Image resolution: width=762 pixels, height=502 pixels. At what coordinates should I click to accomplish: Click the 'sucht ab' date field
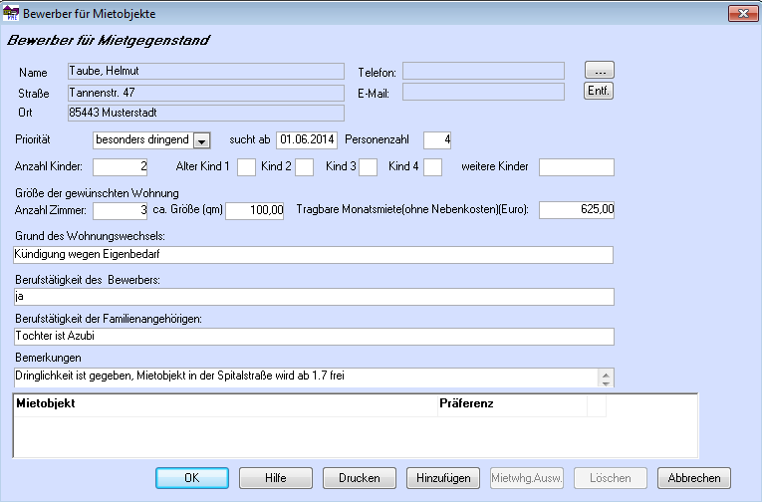[x=307, y=139]
